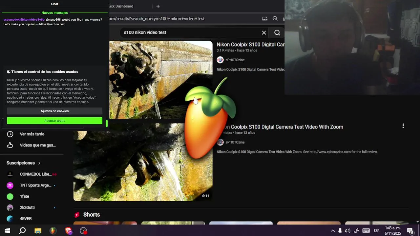Screen dimensions: 420x236
Task: Open 4EVER subscription channel
Action: pyautogui.click(x=26, y=219)
